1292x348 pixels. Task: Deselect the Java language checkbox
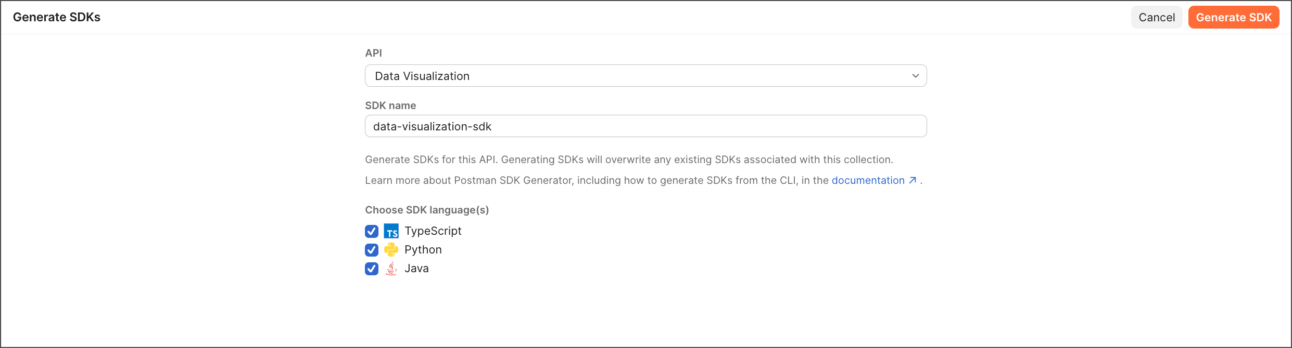[x=372, y=269]
